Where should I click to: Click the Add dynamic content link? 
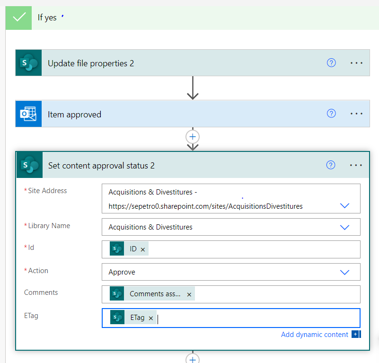pos(315,335)
